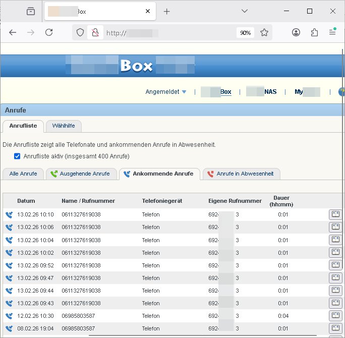This screenshot has height=338, width=345.
Task: Click the 90% zoom level indicator
Action: tap(245, 32)
